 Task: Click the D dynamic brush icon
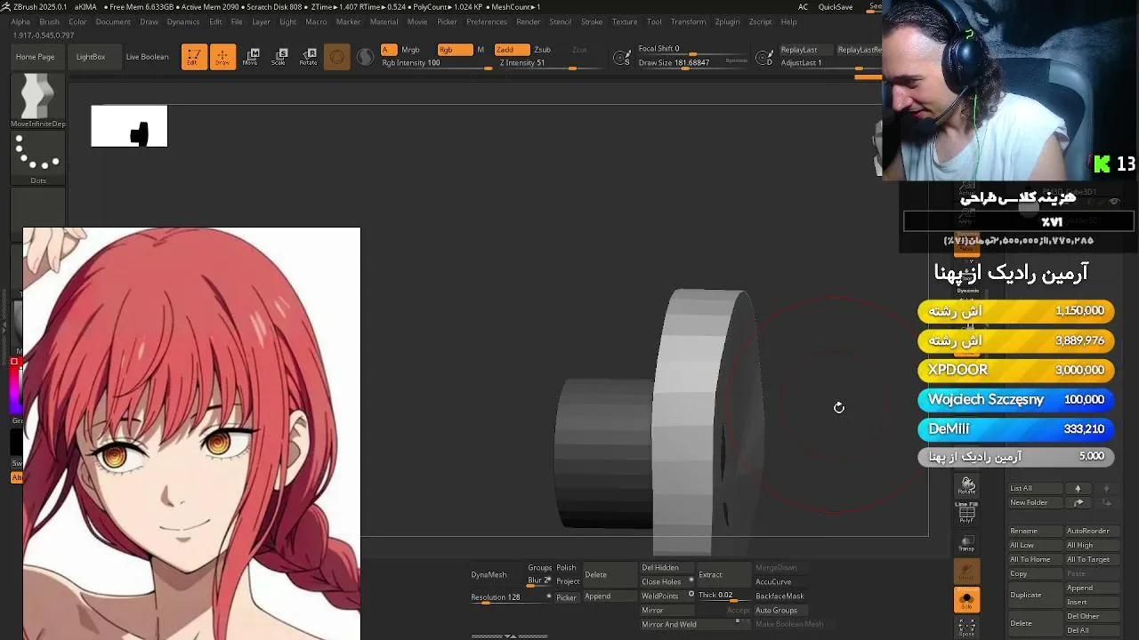pyautogui.click(x=764, y=59)
